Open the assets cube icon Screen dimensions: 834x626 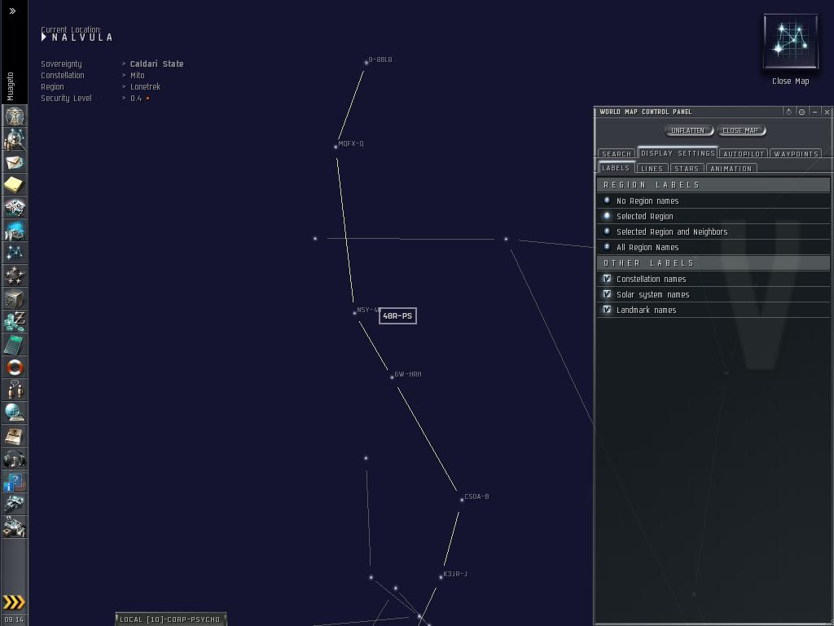(15, 298)
